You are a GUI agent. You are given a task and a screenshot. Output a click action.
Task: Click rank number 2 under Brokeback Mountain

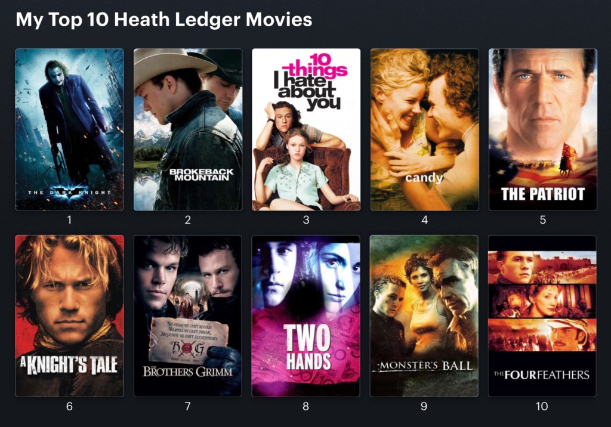click(x=188, y=220)
